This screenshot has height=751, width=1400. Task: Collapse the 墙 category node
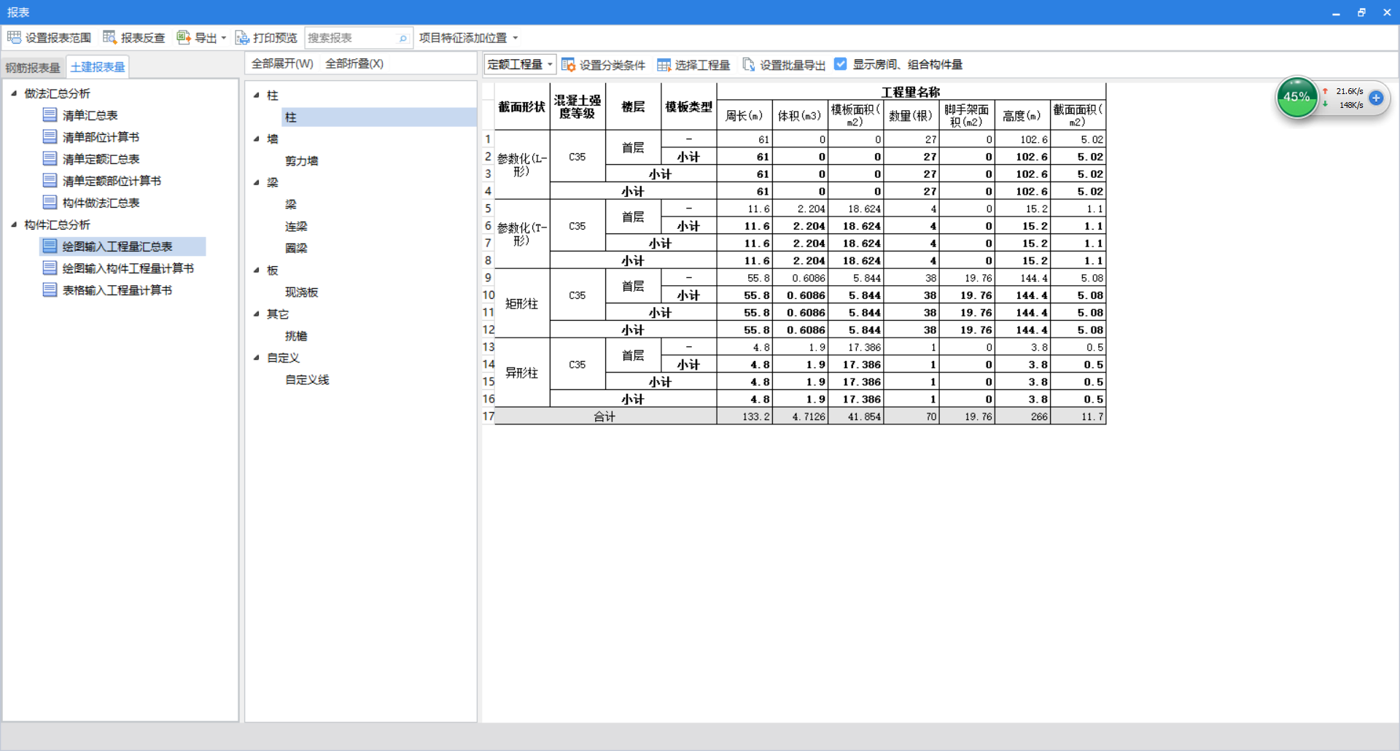[257, 139]
